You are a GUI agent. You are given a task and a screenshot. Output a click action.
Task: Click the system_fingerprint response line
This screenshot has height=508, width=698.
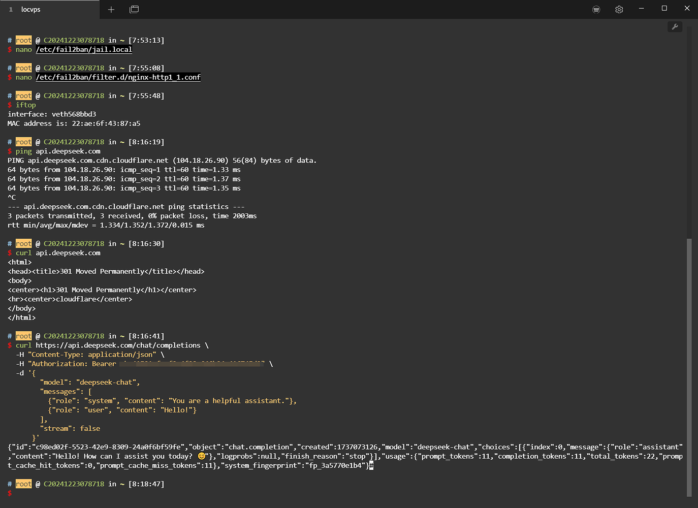[191, 465]
